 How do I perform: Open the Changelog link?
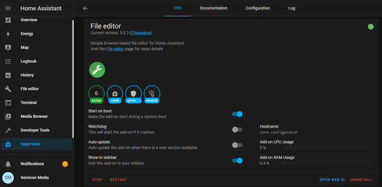click(x=141, y=33)
